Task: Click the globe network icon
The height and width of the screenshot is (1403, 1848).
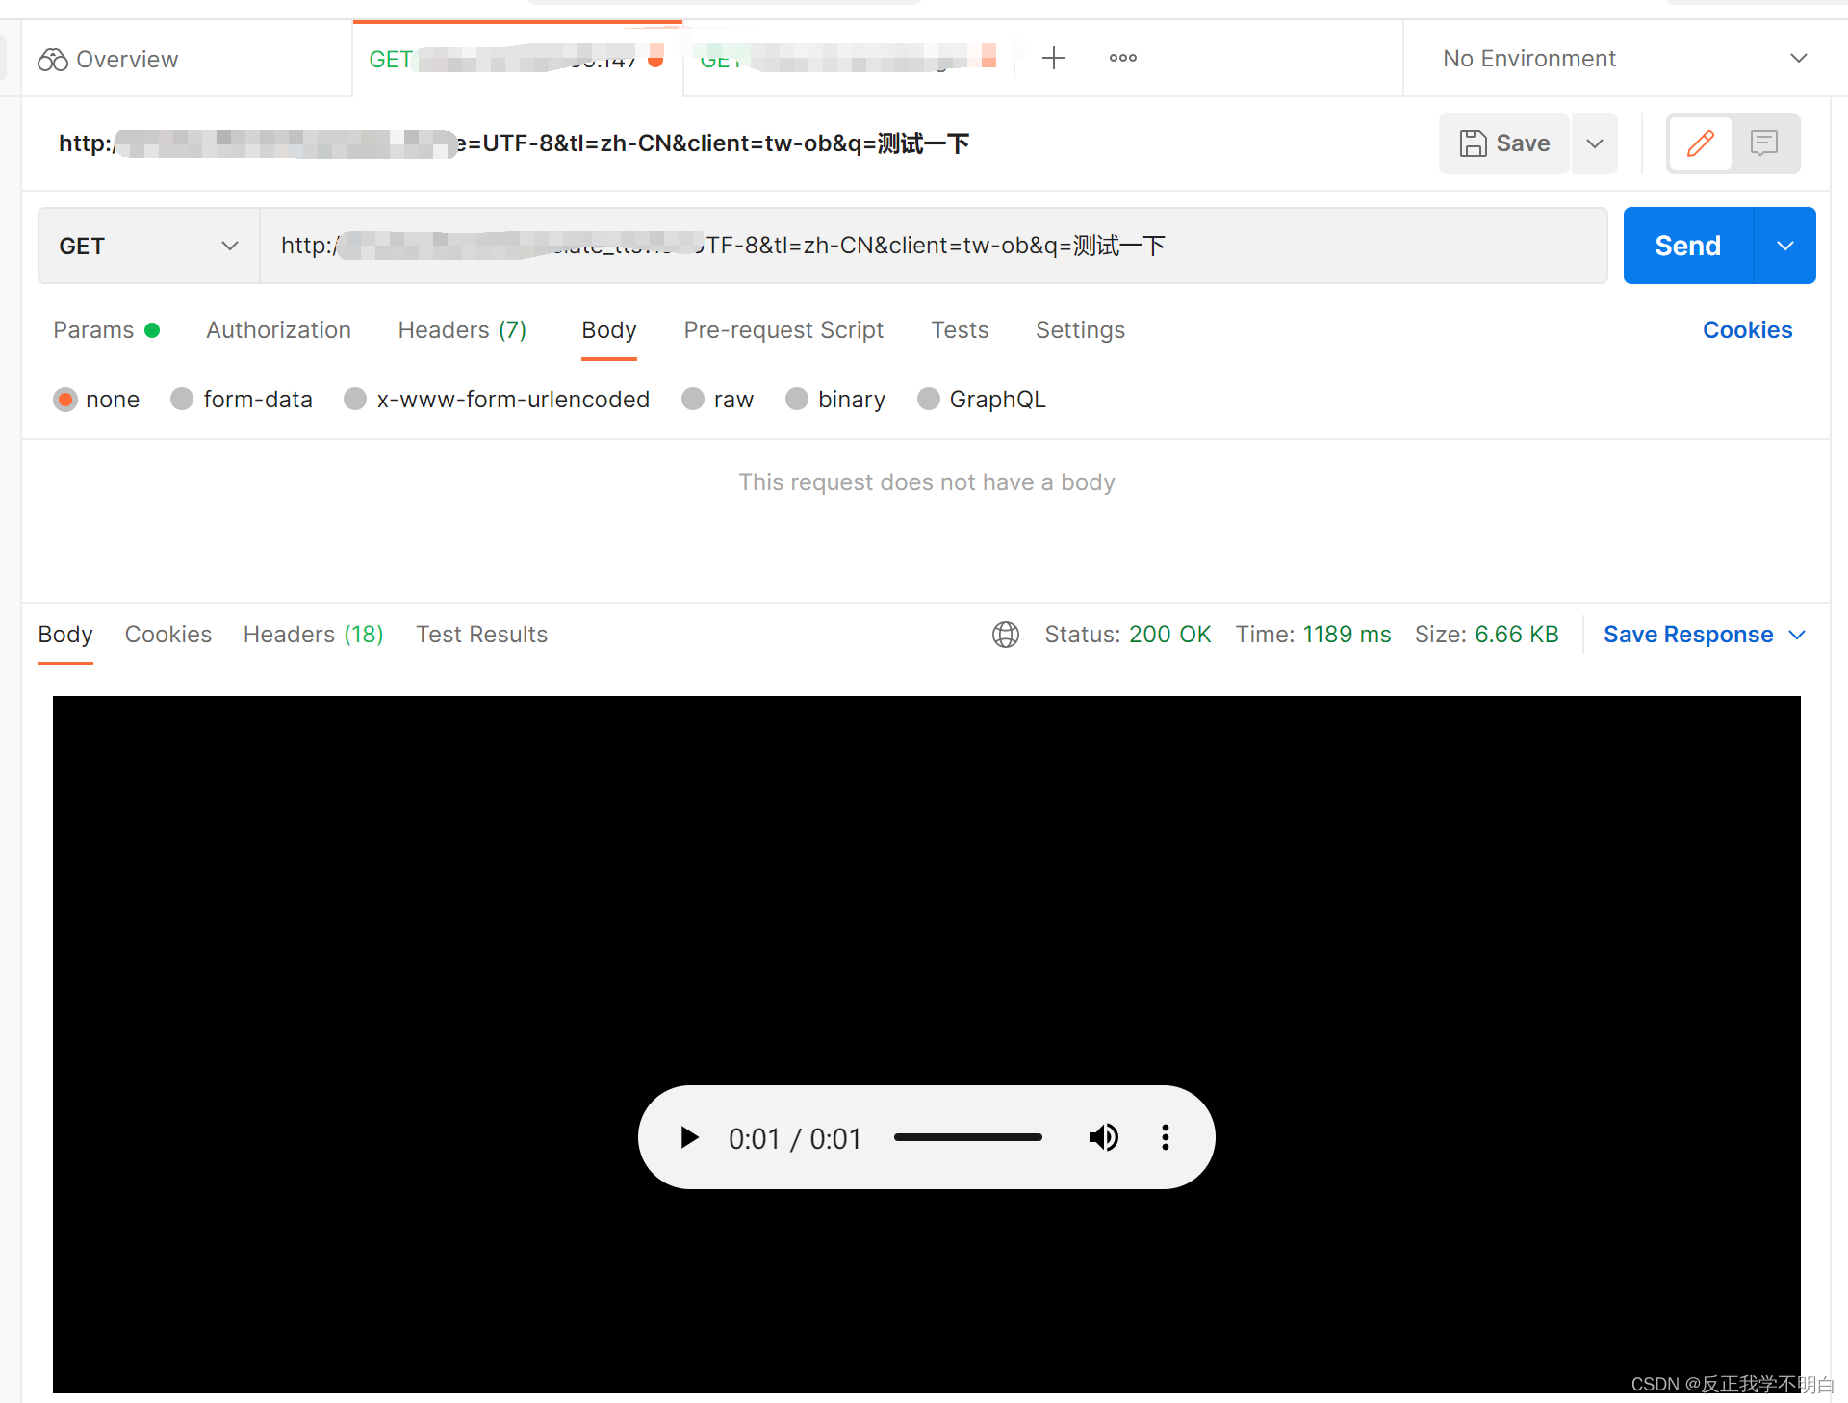Action: coord(1006,635)
